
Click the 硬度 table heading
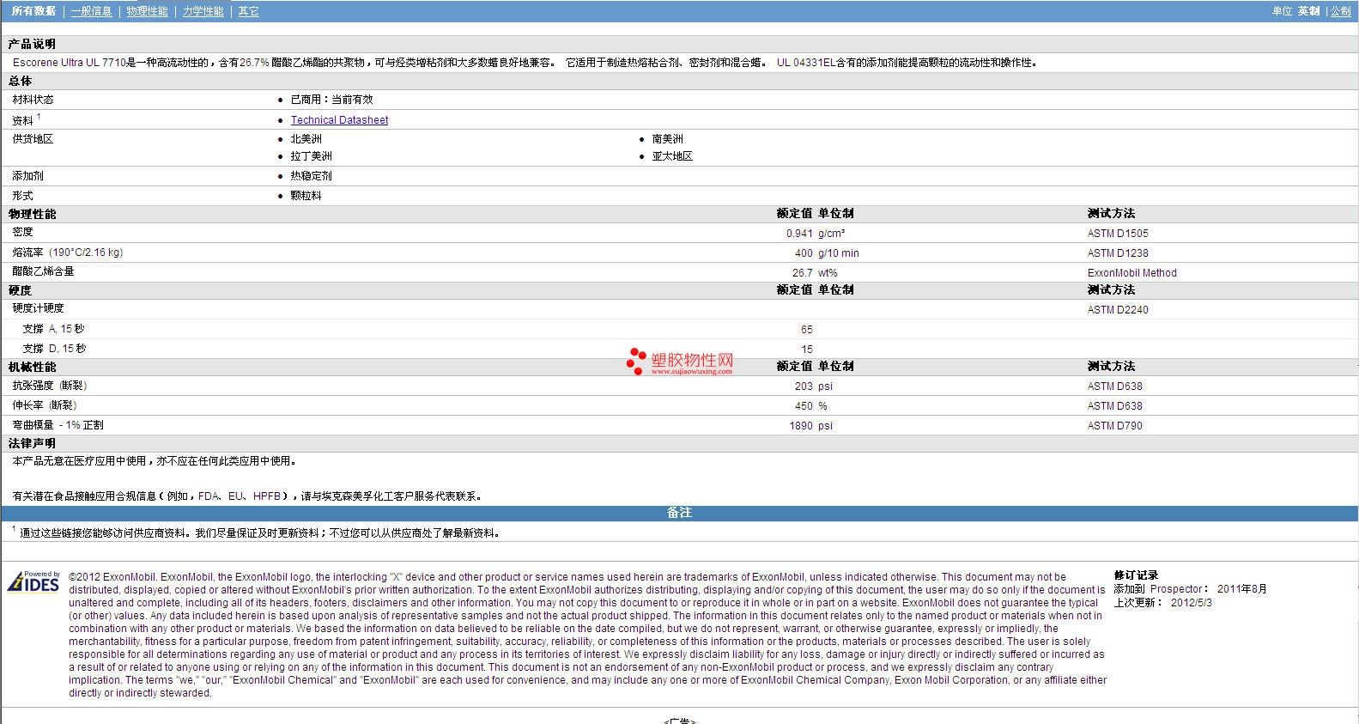(x=20, y=290)
